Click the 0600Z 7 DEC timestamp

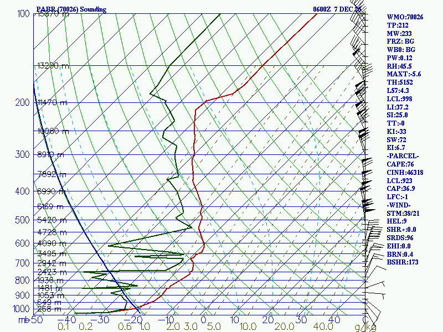(x=337, y=9)
